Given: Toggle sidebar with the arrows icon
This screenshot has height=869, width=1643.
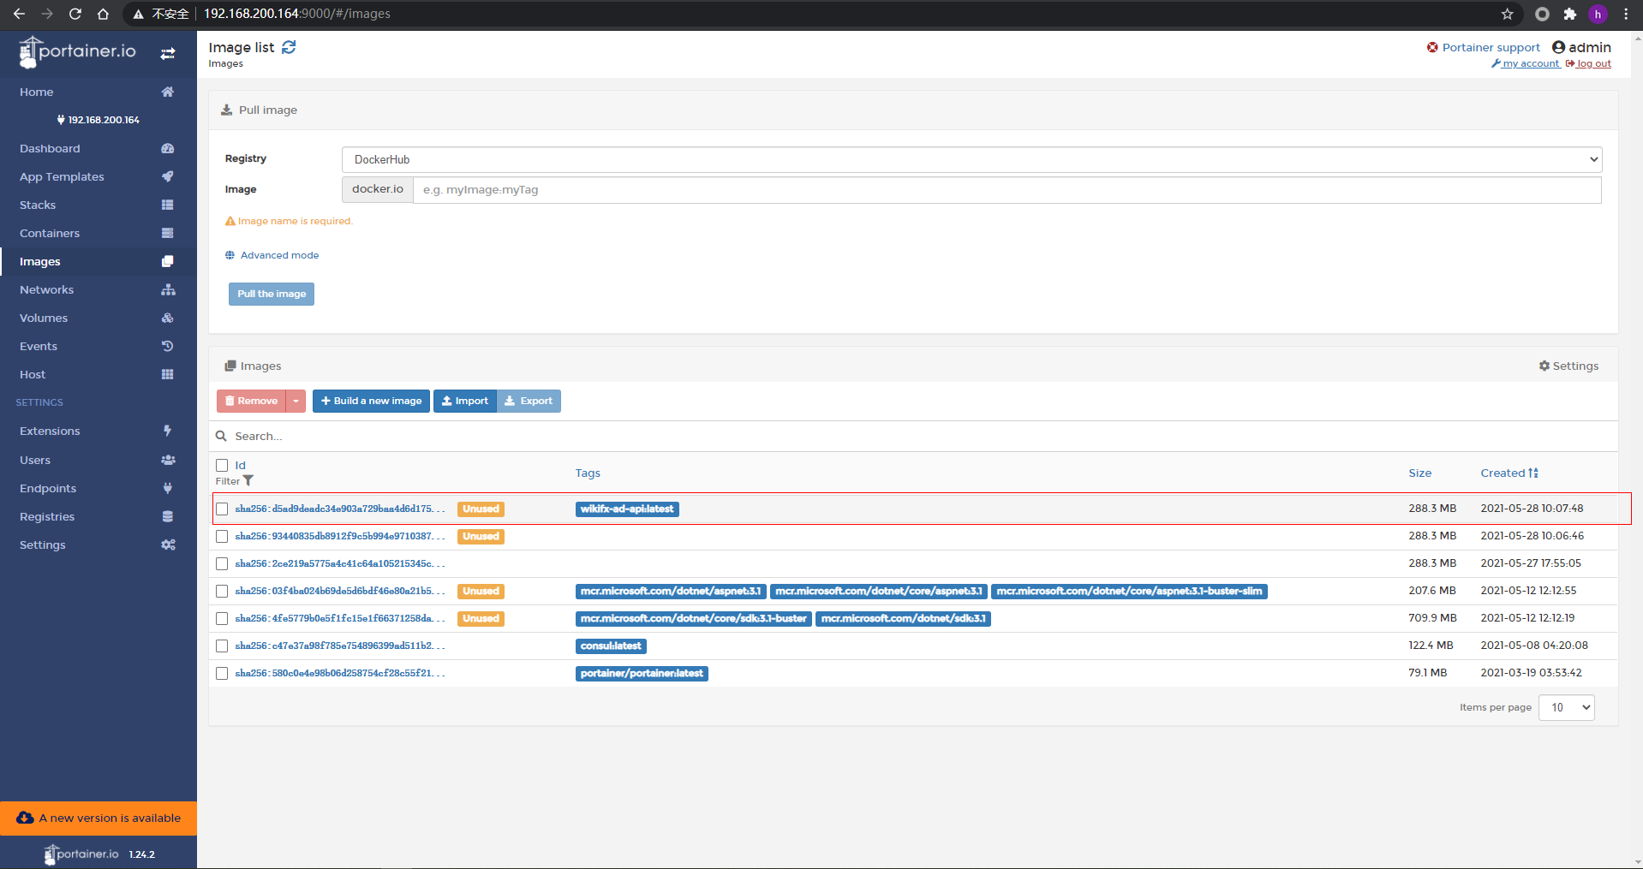Looking at the screenshot, I should point(168,53).
